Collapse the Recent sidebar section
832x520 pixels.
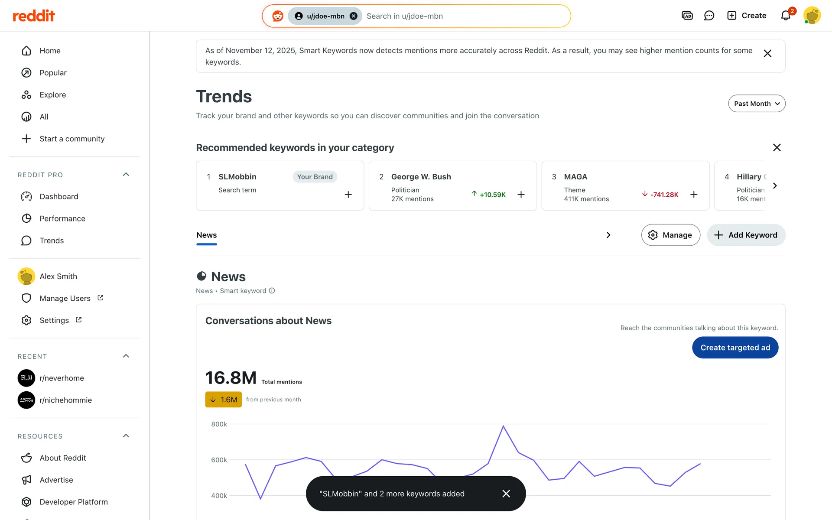[x=126, y=356]
